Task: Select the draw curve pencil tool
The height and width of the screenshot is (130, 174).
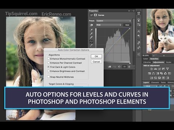Action: click(x=91, y=45)
